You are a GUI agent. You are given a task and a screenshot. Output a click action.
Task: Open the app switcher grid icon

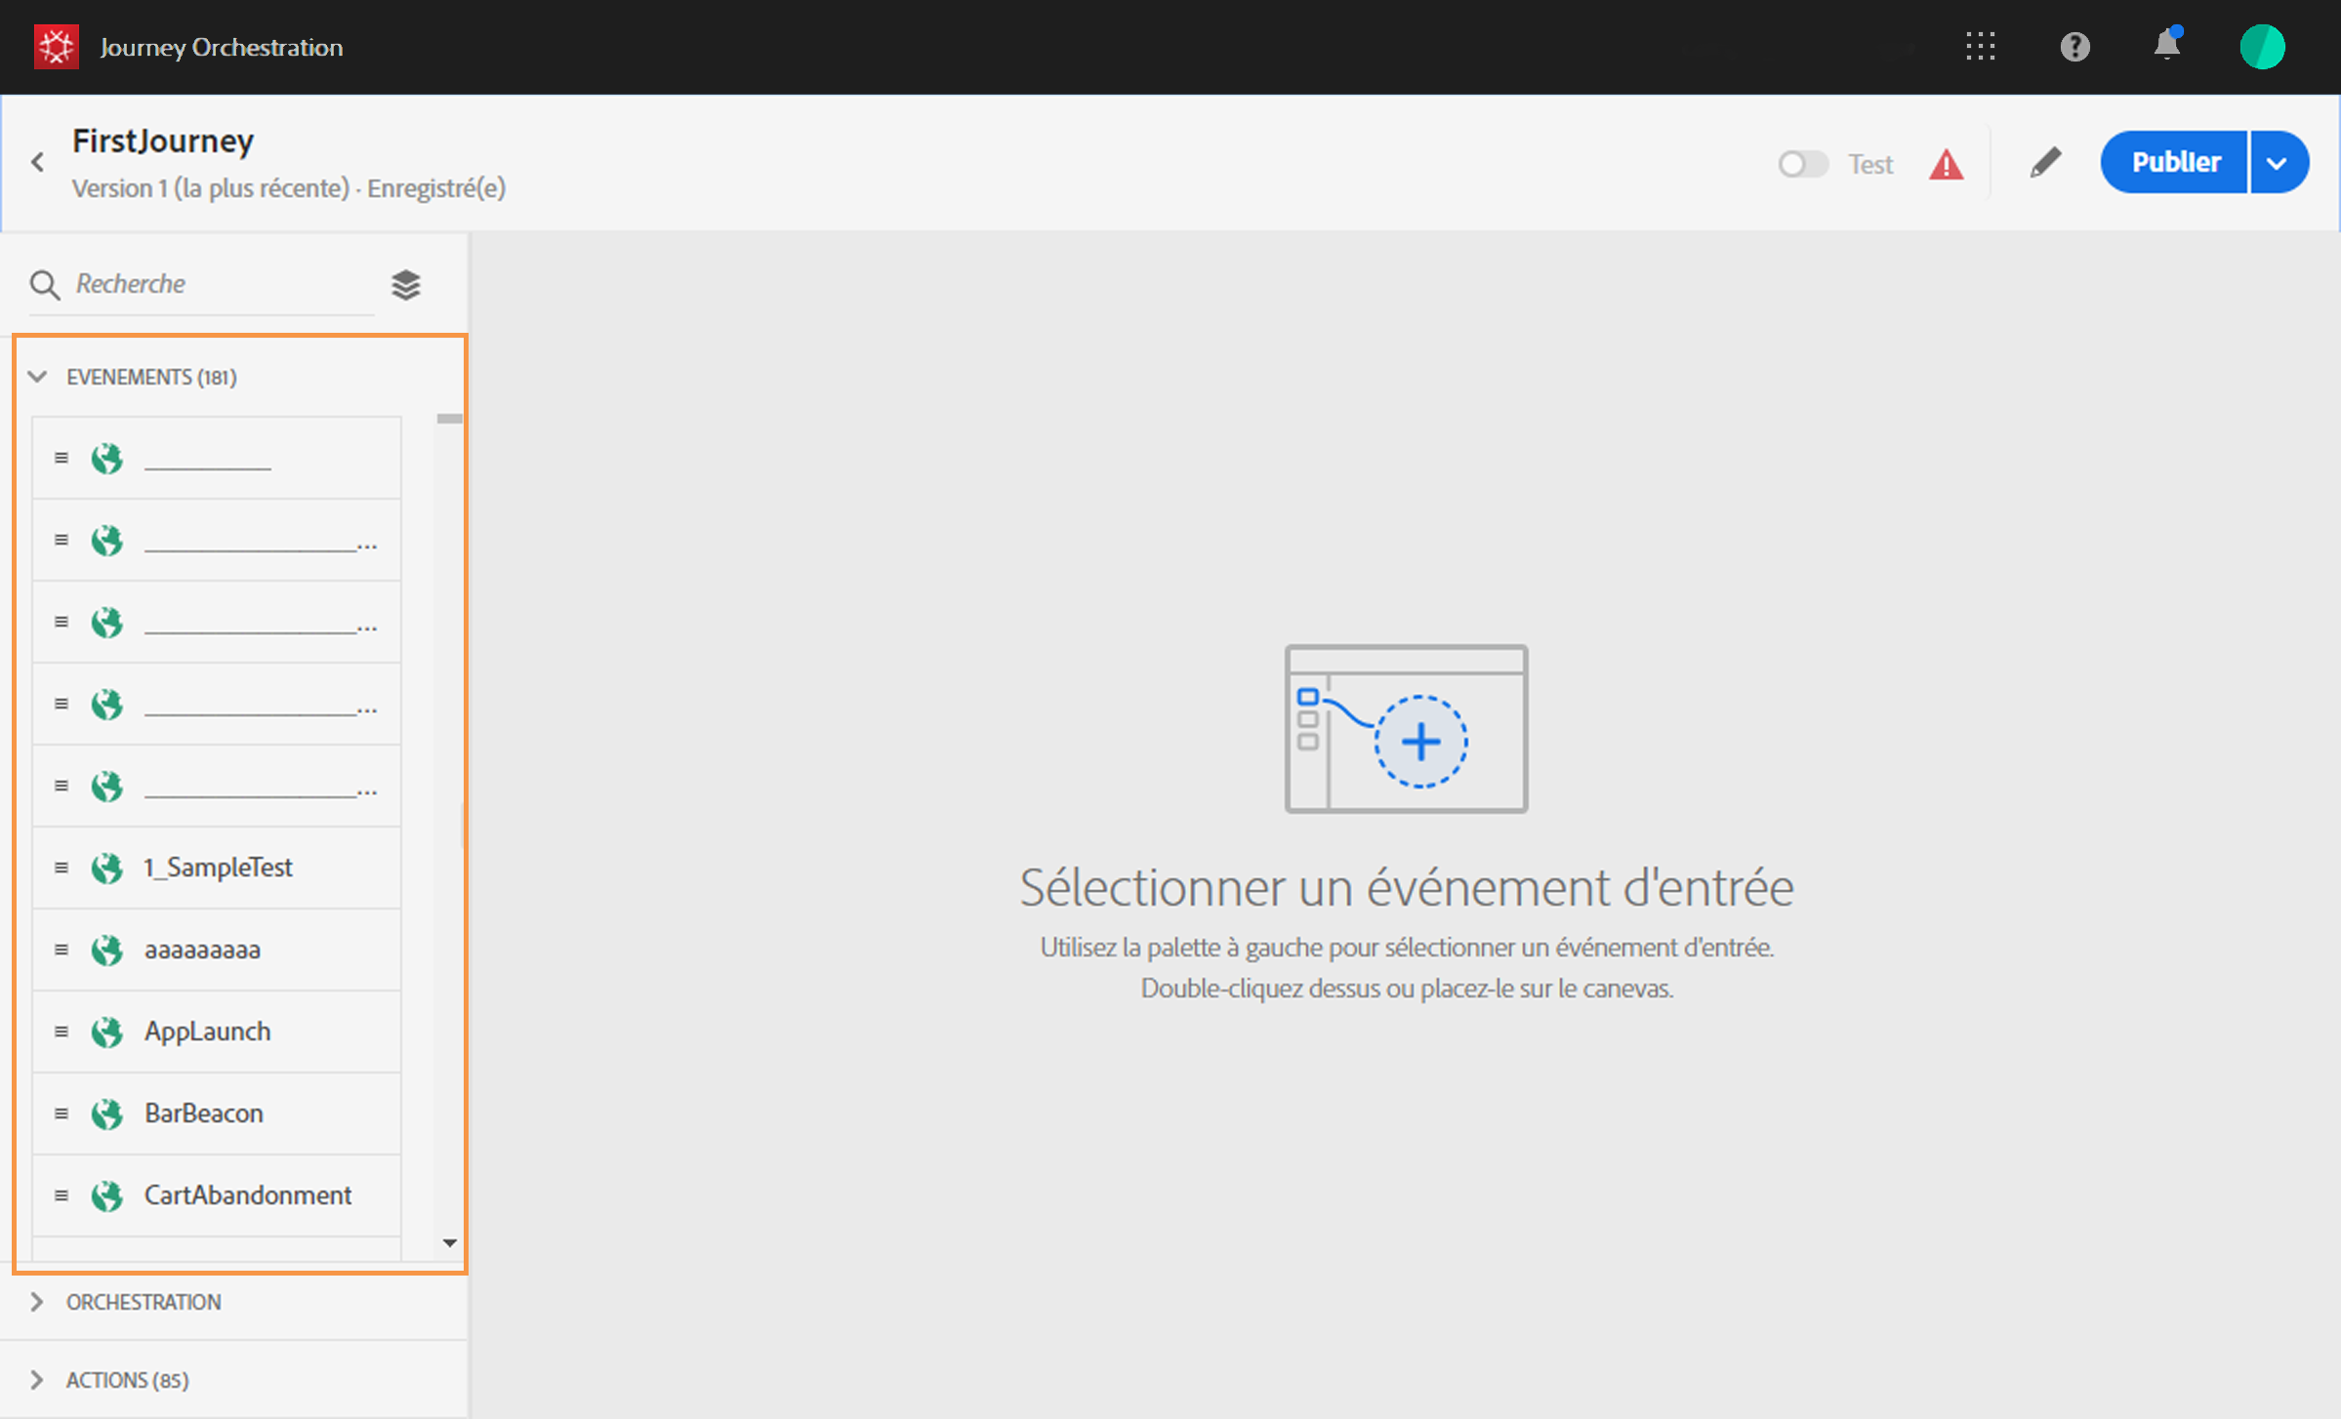(1980, 47)
